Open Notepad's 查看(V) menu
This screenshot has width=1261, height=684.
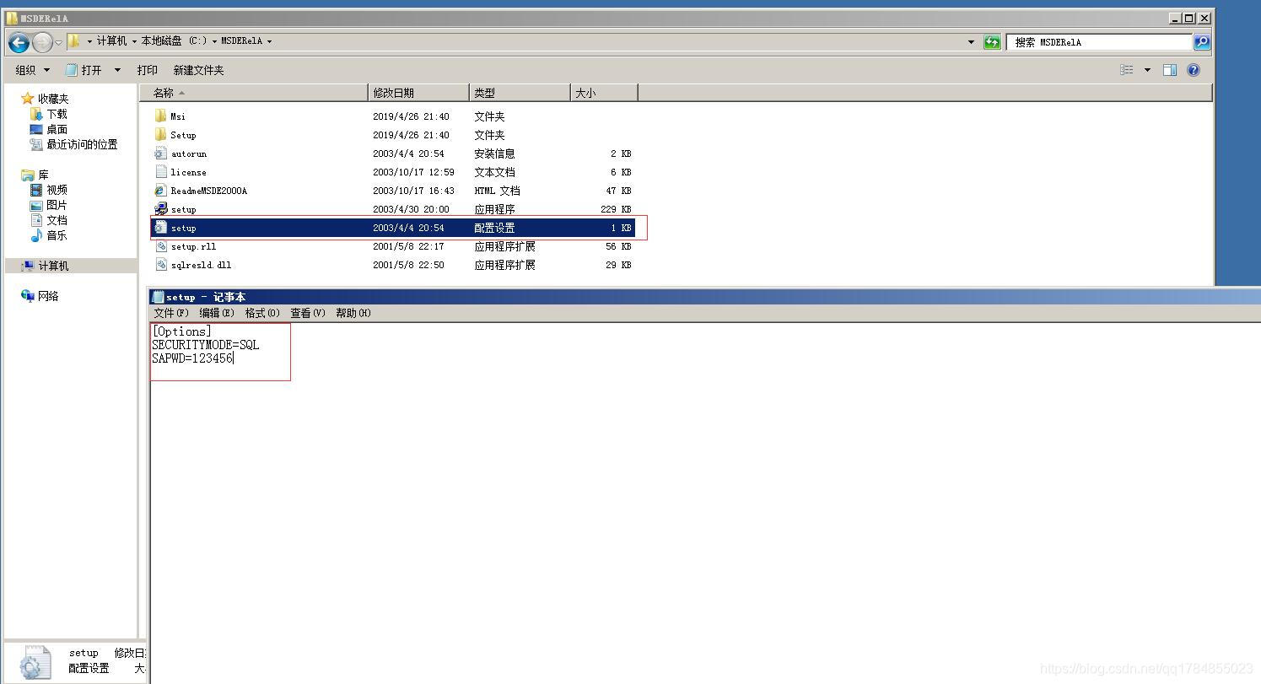308,313
